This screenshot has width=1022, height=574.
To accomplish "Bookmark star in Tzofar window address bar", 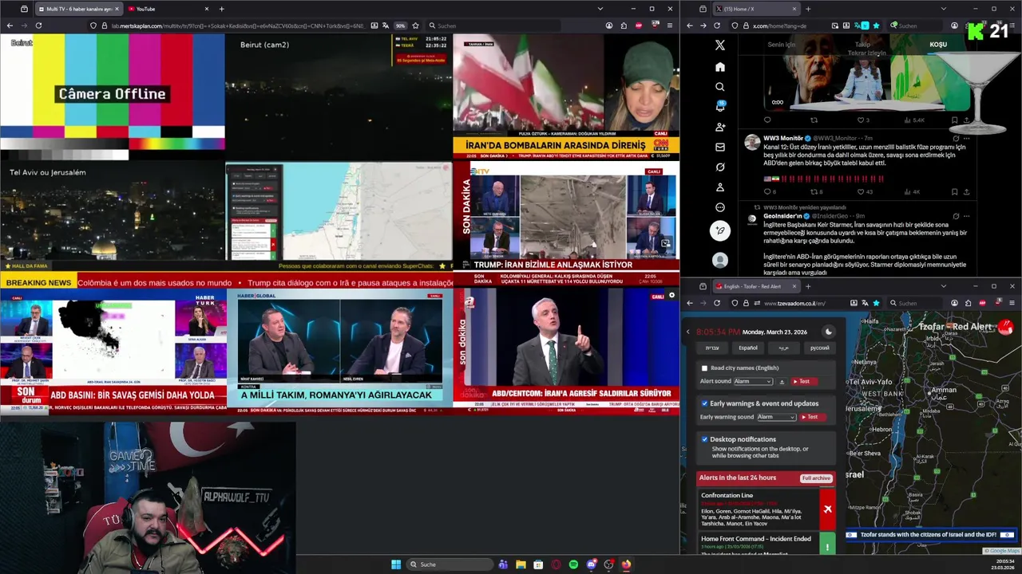I will 876,303.
